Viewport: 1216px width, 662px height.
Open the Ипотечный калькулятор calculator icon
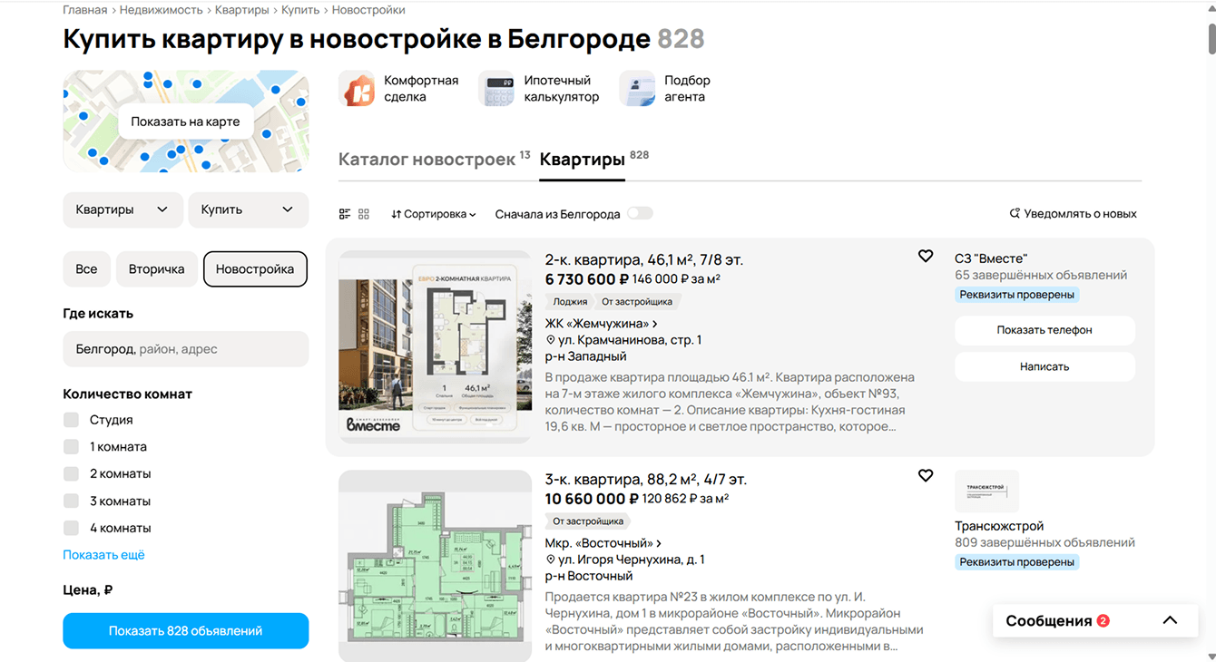496,89
